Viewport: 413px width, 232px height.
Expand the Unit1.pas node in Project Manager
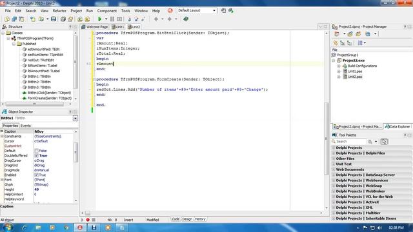point(339,72)
